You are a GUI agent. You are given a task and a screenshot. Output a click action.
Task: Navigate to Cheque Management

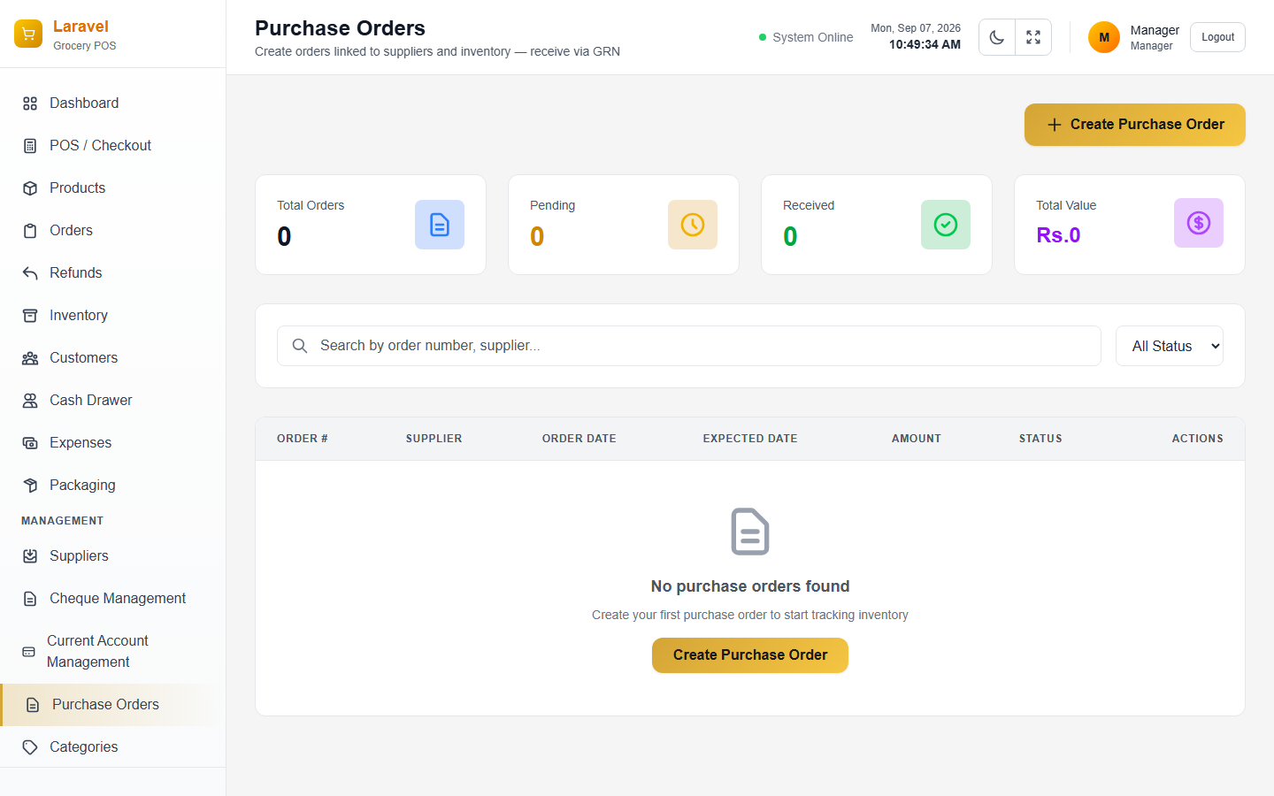112,599
